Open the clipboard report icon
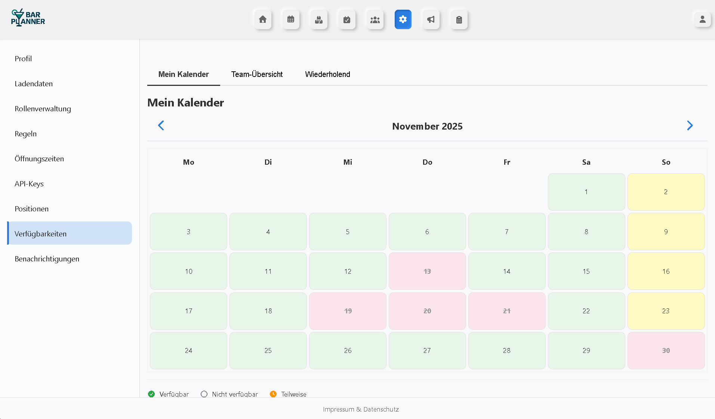Image resolution: width=715 pixels, height=419 pixels. pos(459,19)
